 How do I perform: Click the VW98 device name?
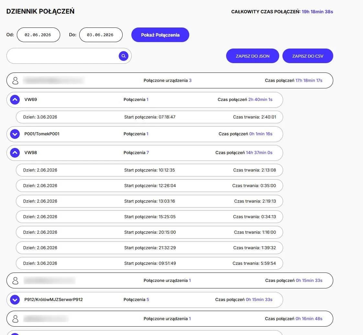click(30, 153)
